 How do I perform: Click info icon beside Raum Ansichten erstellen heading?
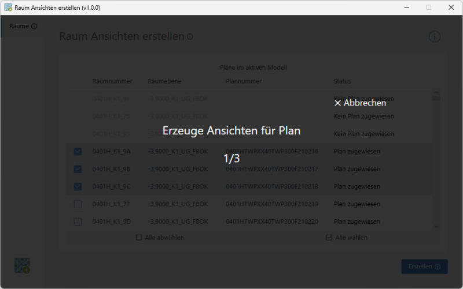(x=190, y=37)
